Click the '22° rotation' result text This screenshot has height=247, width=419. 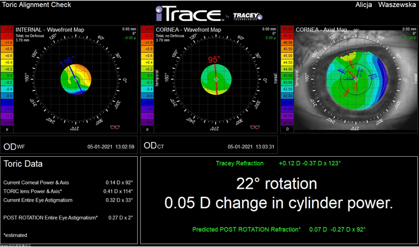point(277,184)
